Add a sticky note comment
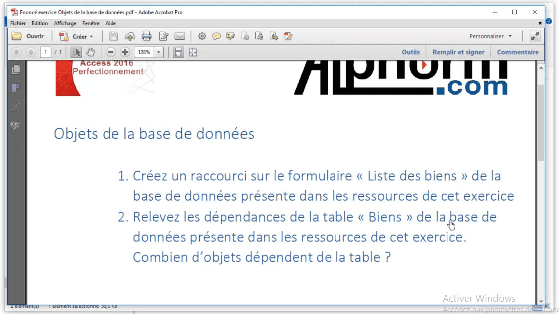This screenshot has width=559, height=314. [x=216, y=36]
